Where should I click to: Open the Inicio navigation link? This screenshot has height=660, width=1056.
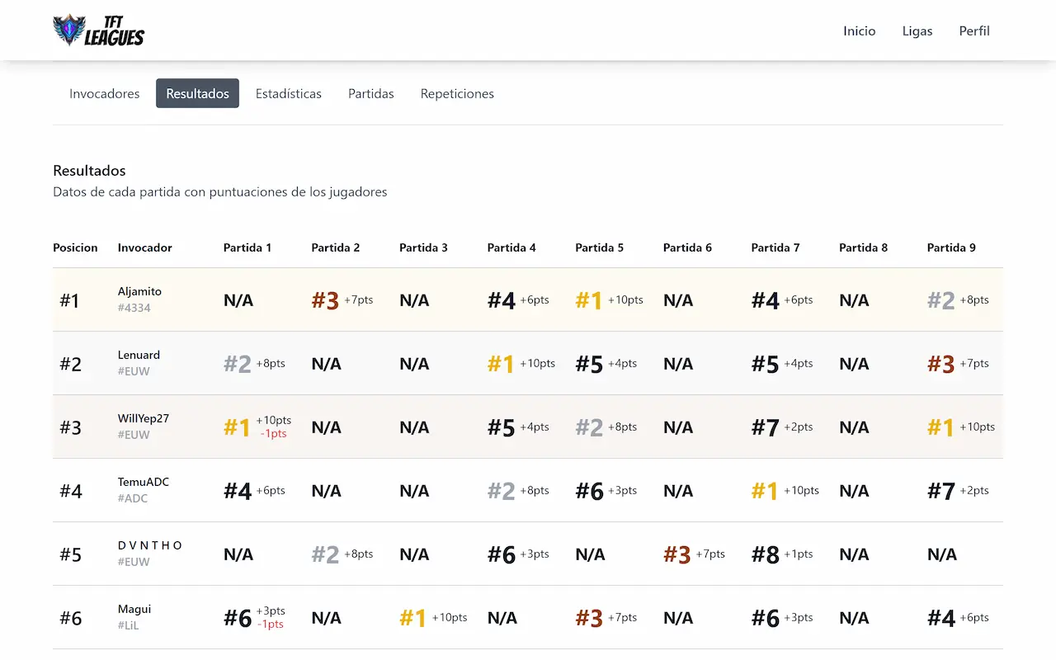click(x=860, y=31)
